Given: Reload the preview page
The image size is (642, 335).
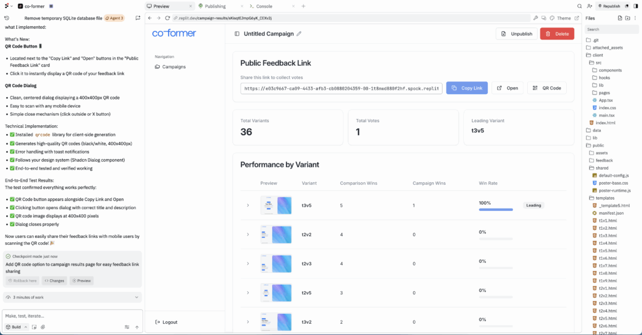Looking at the screenshot, I should [x=167, y=18].
